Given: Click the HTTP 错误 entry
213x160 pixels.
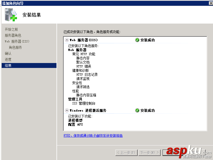Looking at the screenshot, I should click(x=84, y=66).
